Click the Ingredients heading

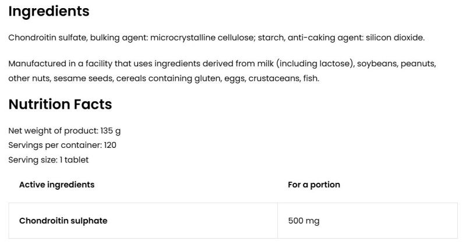click(49, 11)
